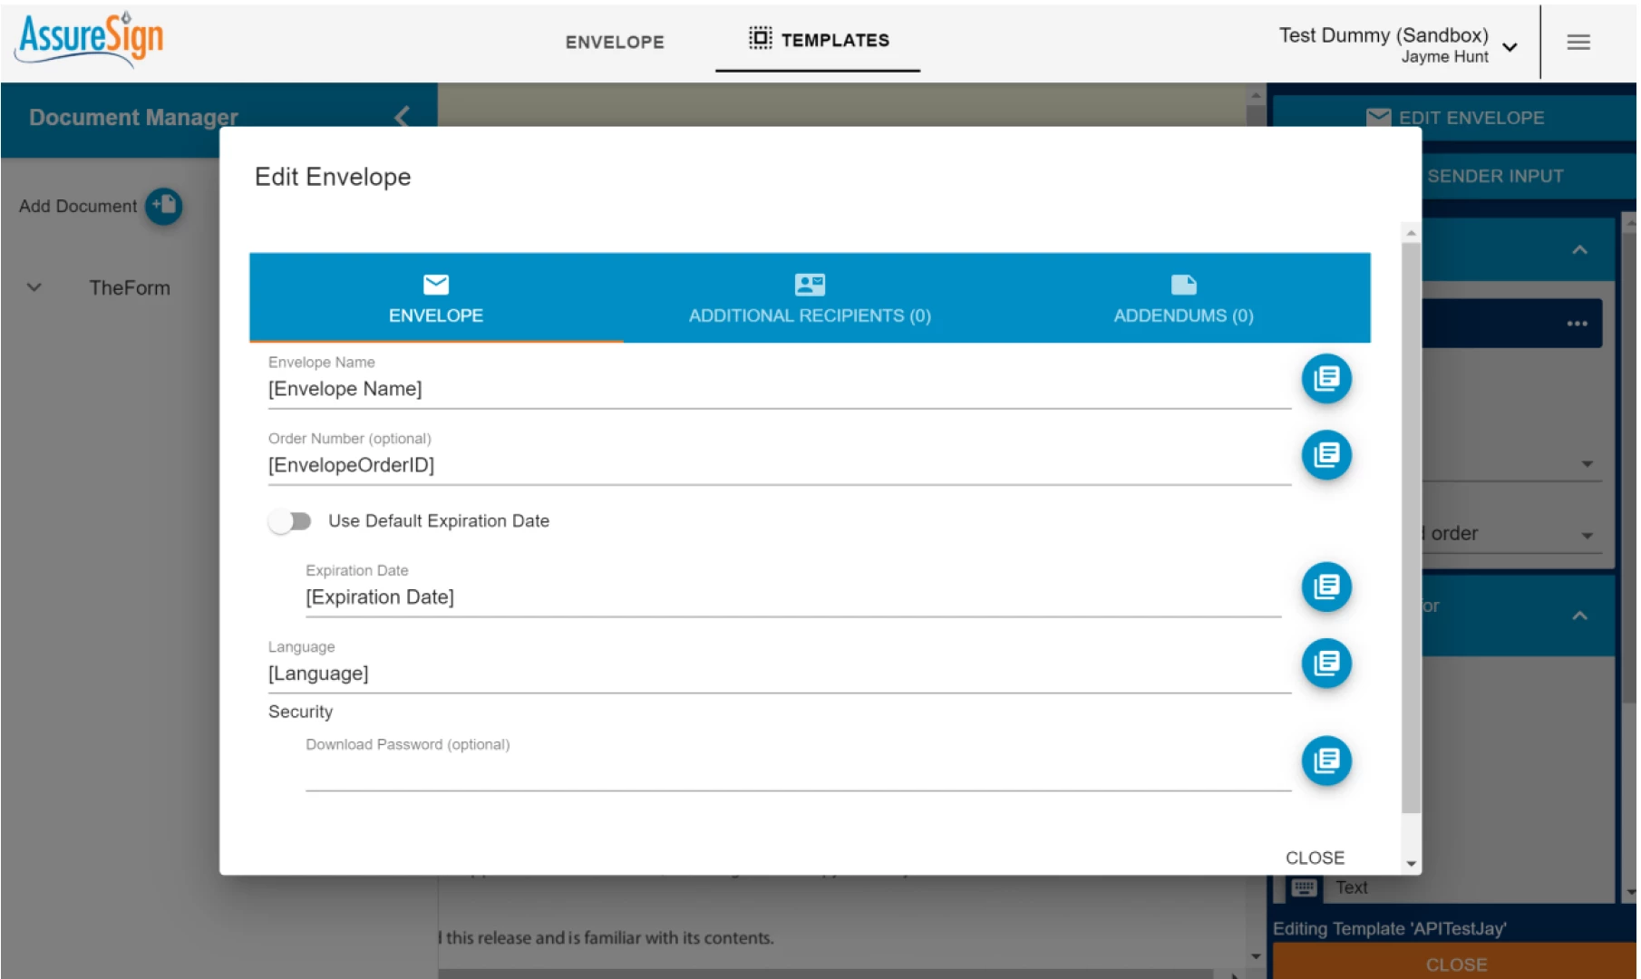Image resolution: width=1641 pixels, height=979 pixels.
Task: Expand the TheForm document tree item
Action: click(x=34, y=287)
